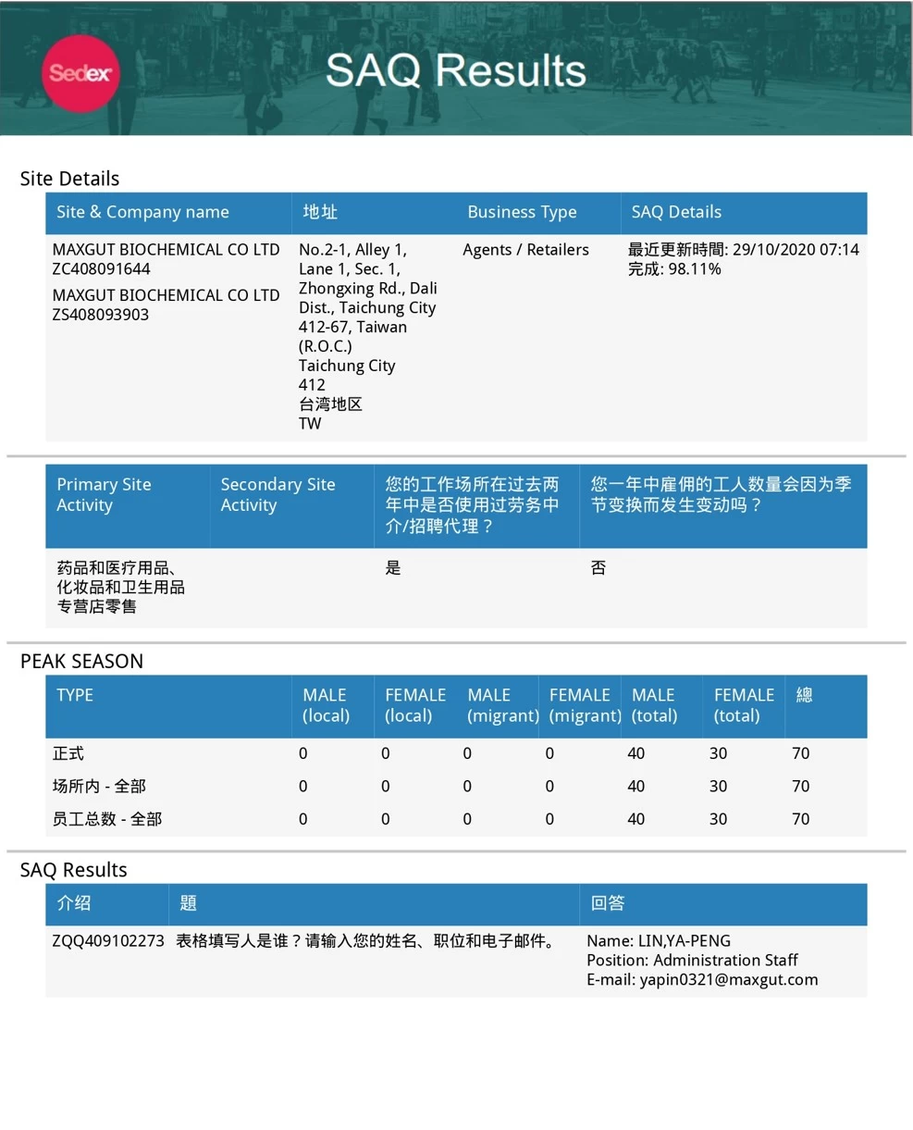Click the e-mail yapin0321@maxgut.com
The width and height of the screenshot is (913, 1130).
(x=729, y=980)
